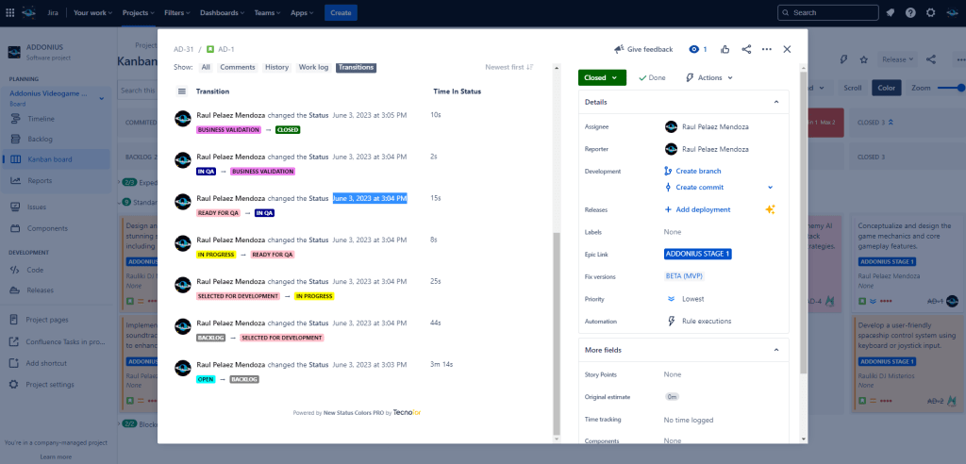The height and width of the screenshot is (464, 966).
Task: Click the thumbs-up vote icon
Action: tap(724, 49)
